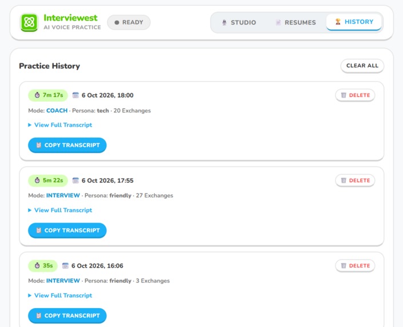Click the CLEAR ALL button
The height and width of the screenshot is (327, 403).
(362, 66)
